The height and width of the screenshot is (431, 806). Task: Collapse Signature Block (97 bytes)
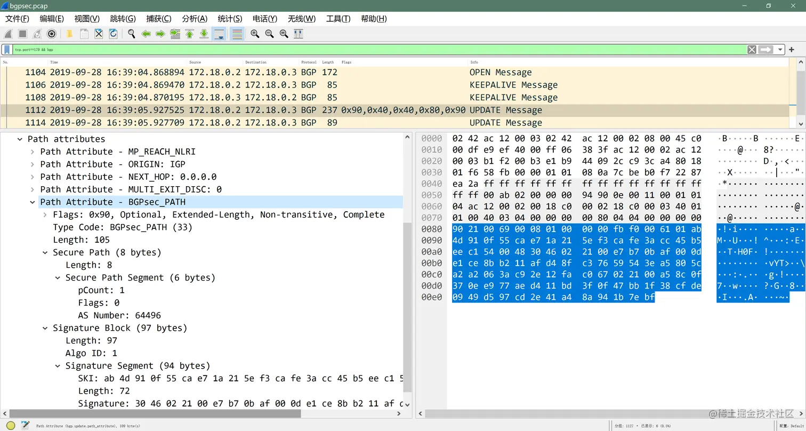click(x=46, y=329)
